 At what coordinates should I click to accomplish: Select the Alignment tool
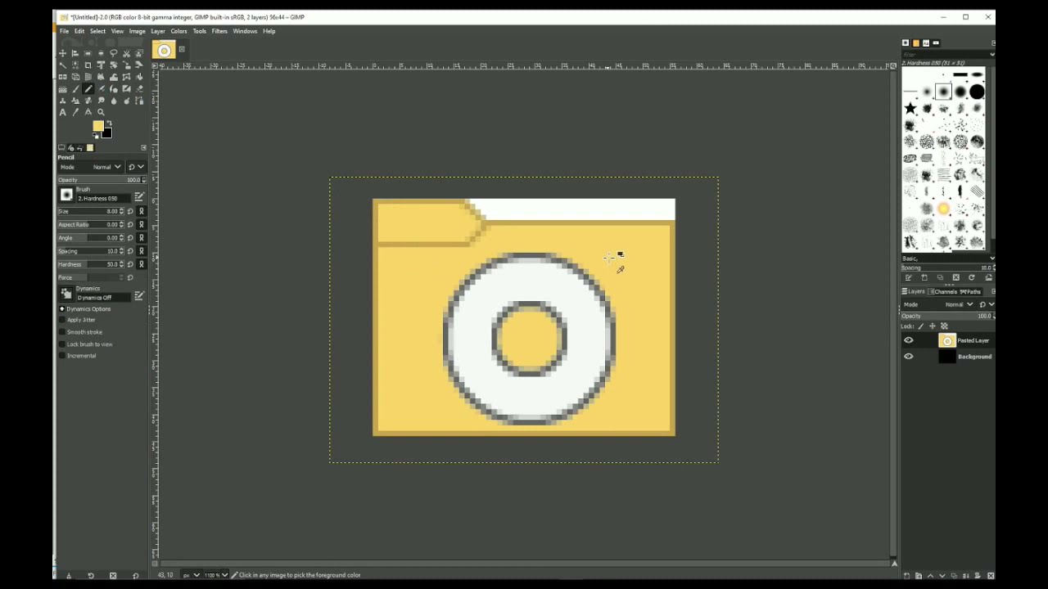coord(75,53)
